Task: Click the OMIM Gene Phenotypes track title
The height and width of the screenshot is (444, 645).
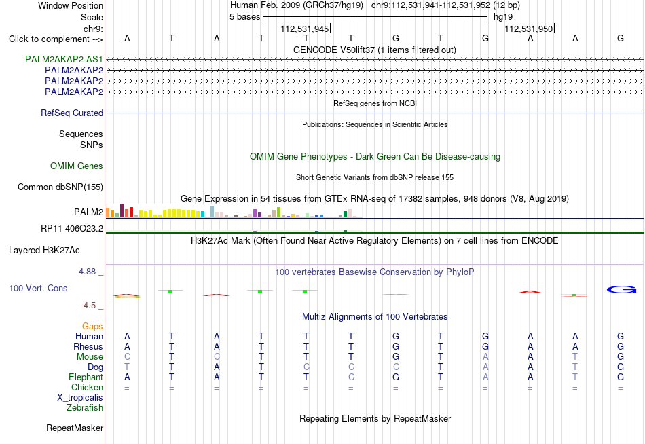Action: [x=375, y=156]
